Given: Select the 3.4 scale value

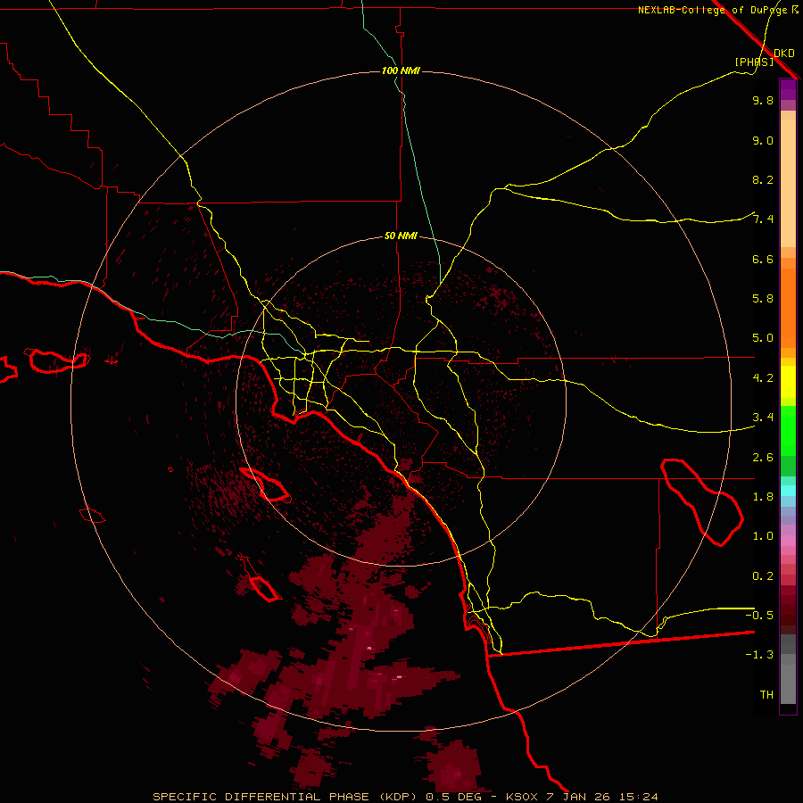Looking at the screenshot, I should pos(763,418).
